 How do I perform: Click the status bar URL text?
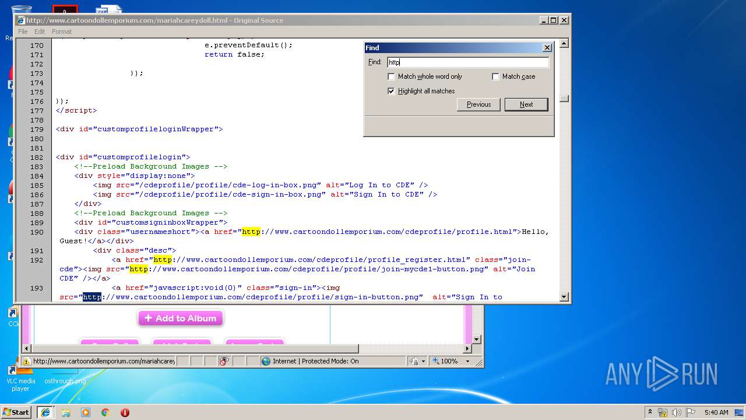pyautogui.click(x=104, y=361)
